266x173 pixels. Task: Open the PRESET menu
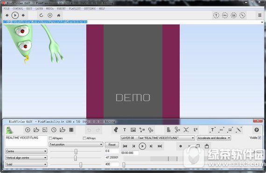tap(61, 8)
